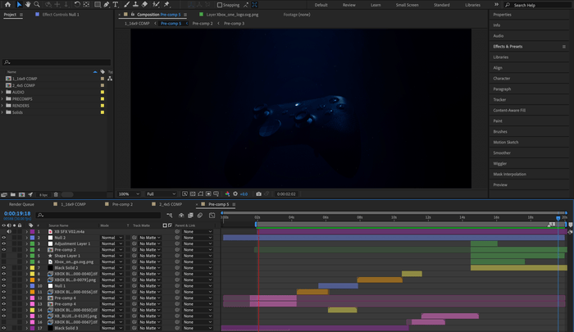
Task: Click the timeline timecode 0:00:19:18
Action: tap(17, 213)
